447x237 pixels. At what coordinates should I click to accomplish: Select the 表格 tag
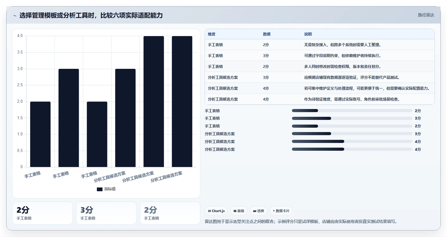239,211
